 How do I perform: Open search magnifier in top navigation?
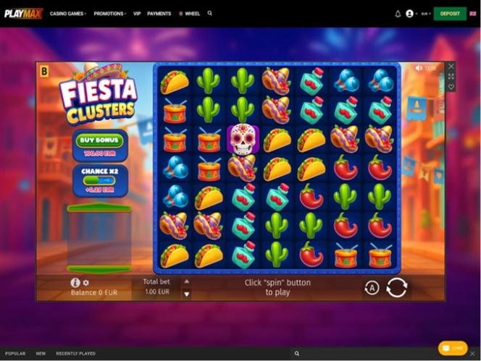(x=210, y=13)
